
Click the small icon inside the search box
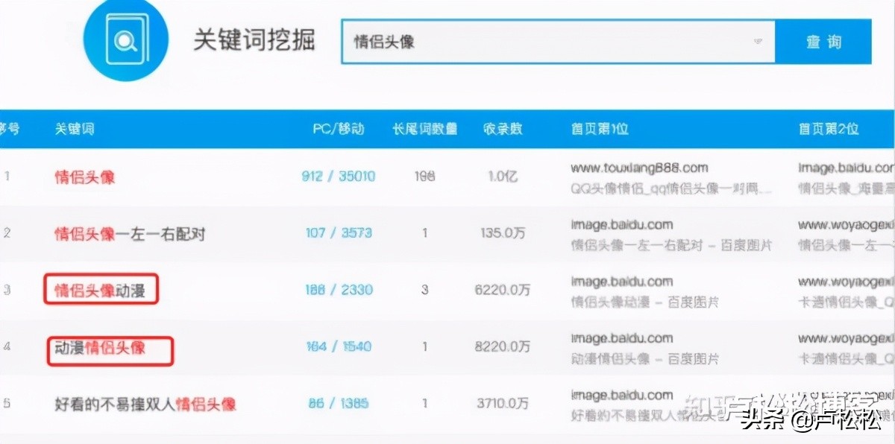click(x=756, y=42)
